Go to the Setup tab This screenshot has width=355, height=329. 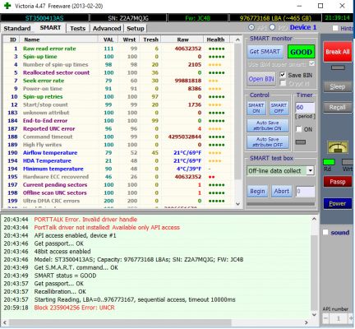[136, 29]
